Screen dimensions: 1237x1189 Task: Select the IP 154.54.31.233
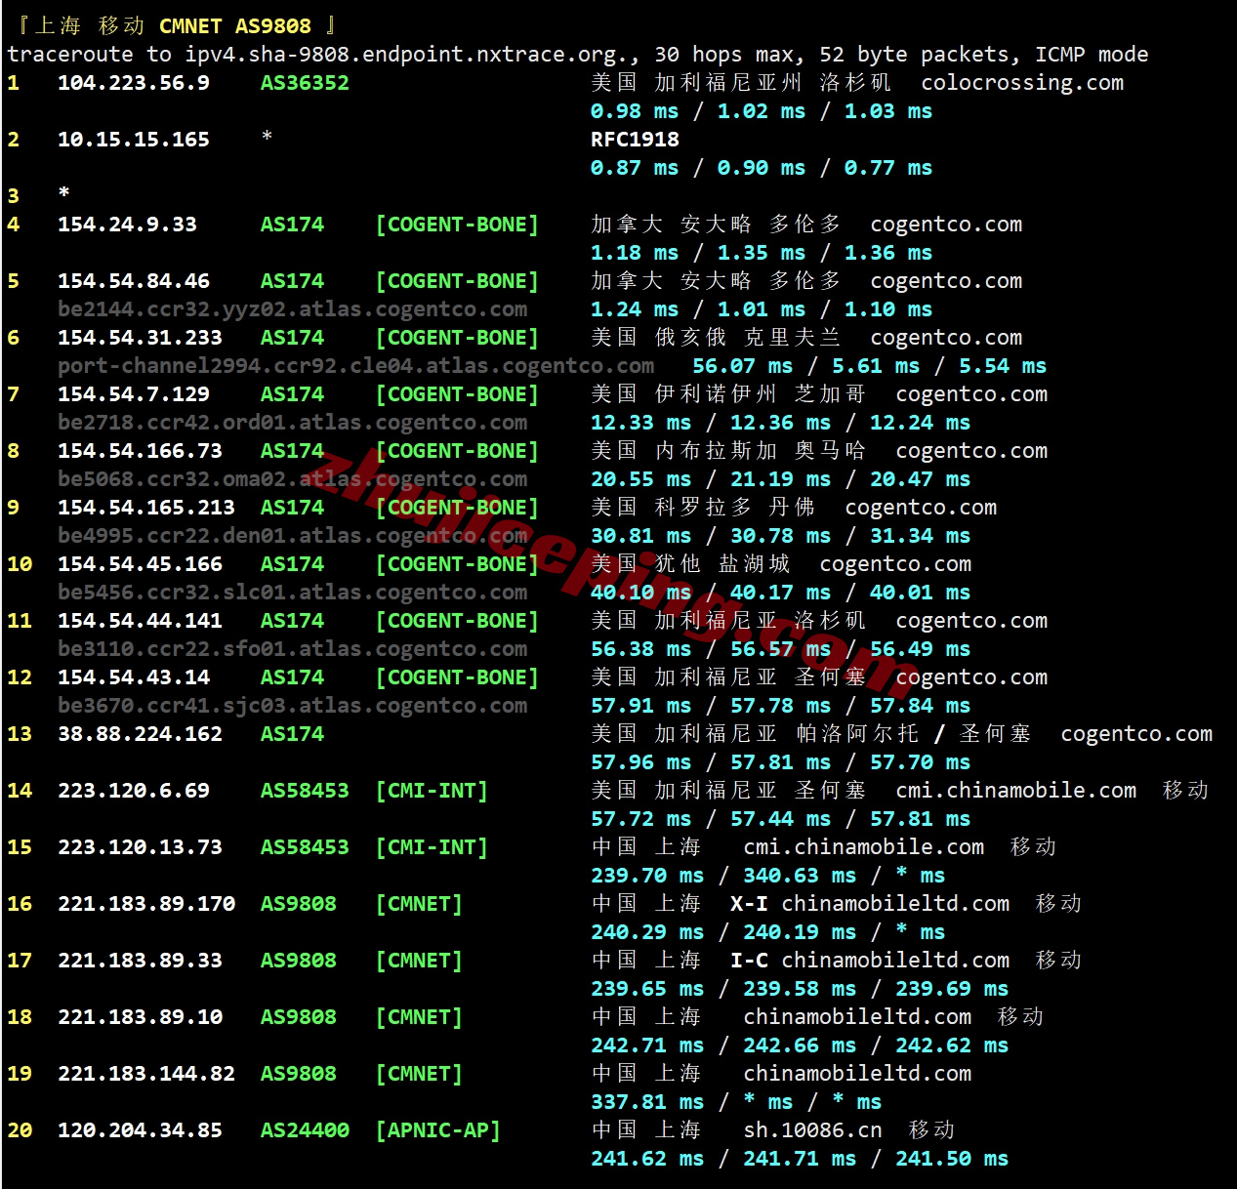point(140,338)
